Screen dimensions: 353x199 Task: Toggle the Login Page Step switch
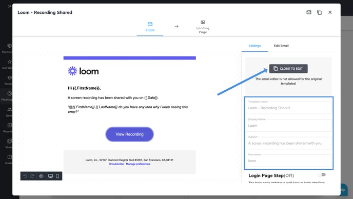pyautogui.click(x=322, y=175)
